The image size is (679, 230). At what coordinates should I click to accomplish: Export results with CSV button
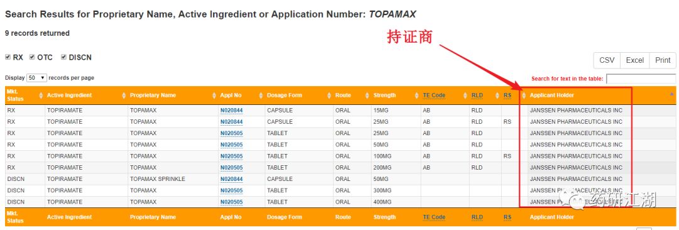607,60
